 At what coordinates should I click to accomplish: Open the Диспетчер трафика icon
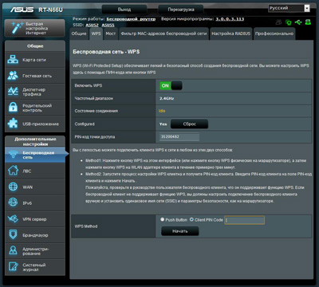[13, 92]
